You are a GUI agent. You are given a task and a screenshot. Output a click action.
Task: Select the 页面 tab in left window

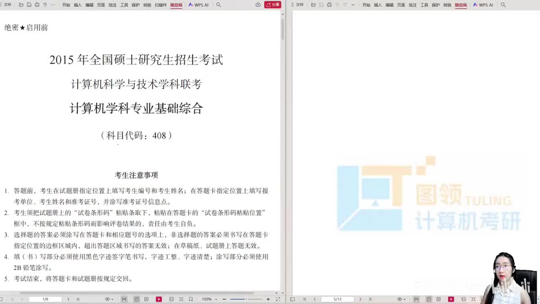click(101, 5)
